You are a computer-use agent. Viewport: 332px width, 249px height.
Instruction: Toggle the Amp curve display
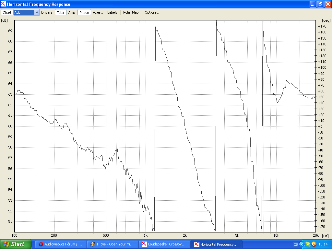[72, 12]
